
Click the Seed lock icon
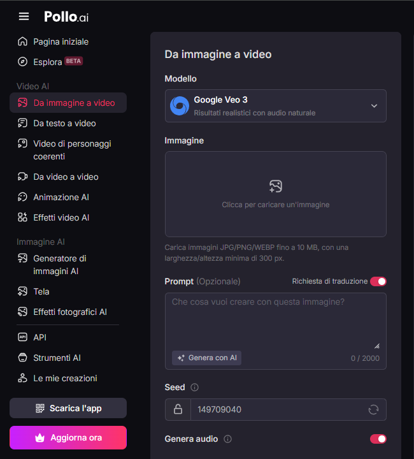tap(178, 409)
